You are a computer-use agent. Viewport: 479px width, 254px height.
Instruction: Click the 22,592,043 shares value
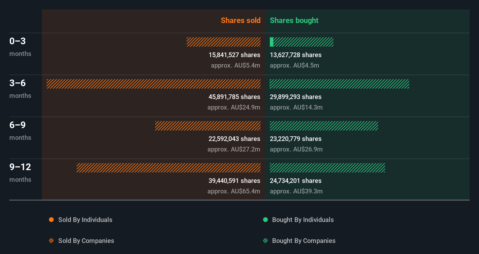click(234, 139)
